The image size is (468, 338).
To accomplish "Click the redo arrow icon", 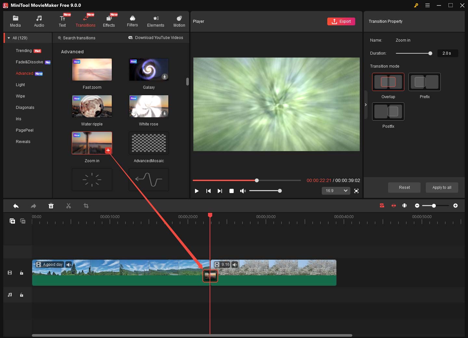I will coord(33,206).
